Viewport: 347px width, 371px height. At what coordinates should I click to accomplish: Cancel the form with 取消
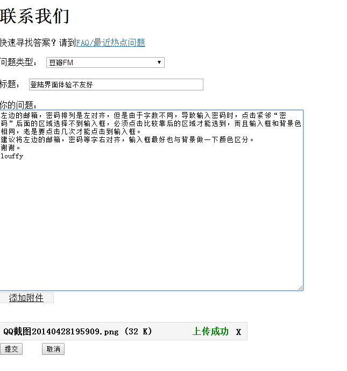(x=53, y=349)
